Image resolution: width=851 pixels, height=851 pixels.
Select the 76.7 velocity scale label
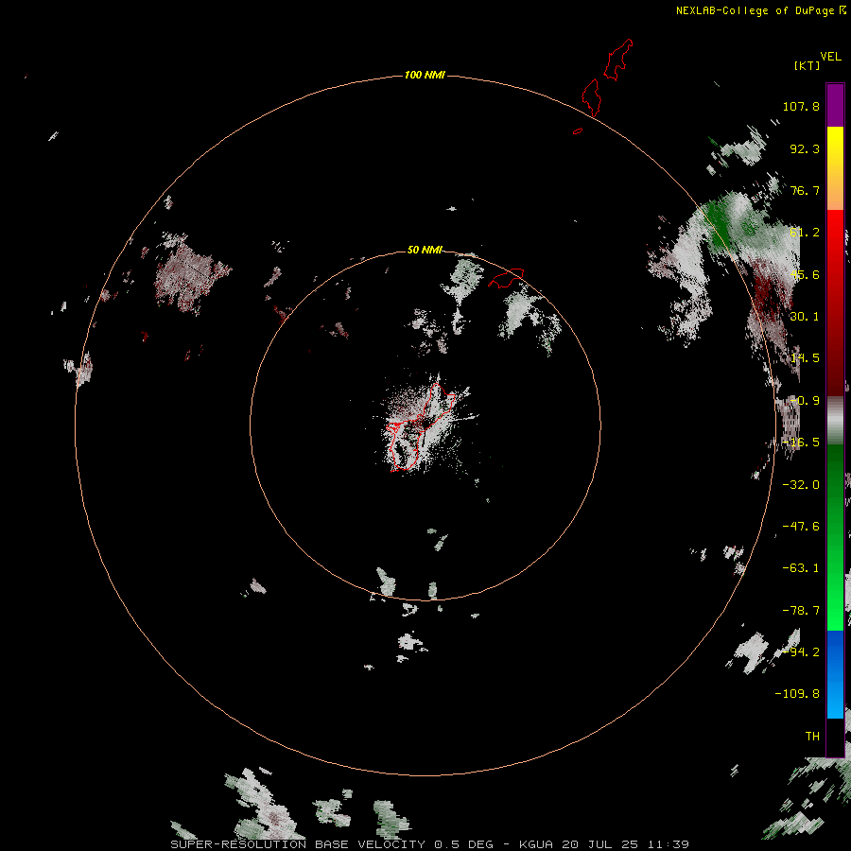pos(805,190)
